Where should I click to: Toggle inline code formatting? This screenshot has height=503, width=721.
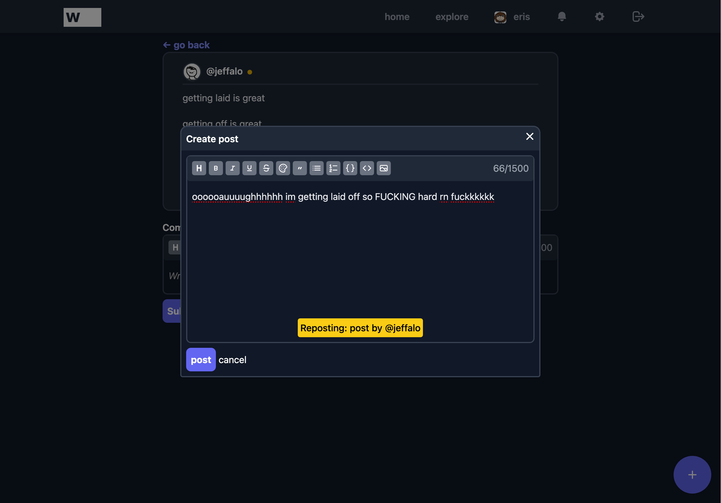point(367,168)
